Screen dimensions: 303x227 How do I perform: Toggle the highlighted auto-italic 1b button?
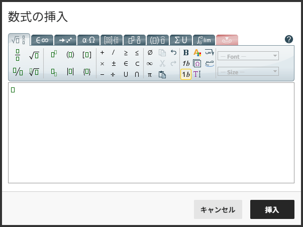(x=186, y=74)
